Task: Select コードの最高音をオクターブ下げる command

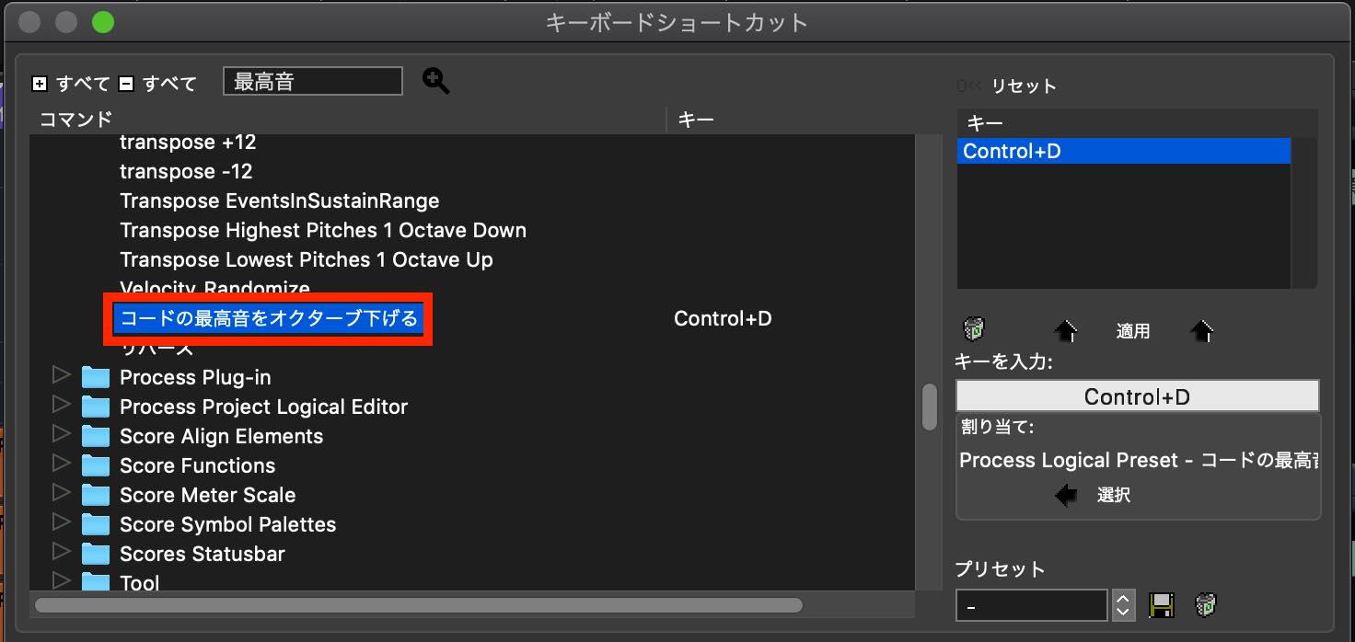Action: (x=269, y=319)
